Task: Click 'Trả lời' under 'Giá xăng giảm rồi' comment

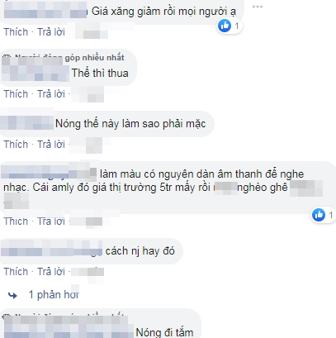Action: [x=51, y=32]
